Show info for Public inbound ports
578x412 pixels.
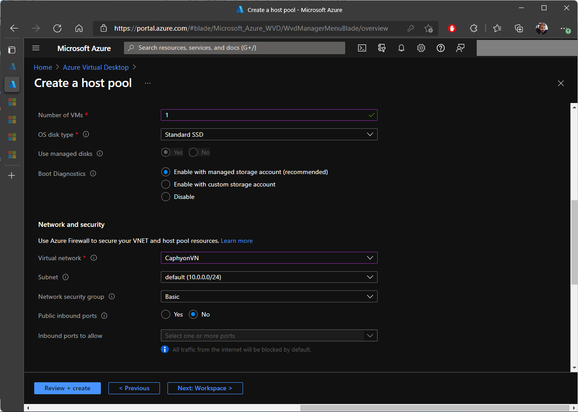point(104,316)
